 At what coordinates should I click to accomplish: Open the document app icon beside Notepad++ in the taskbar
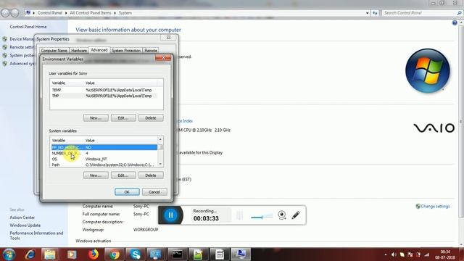220,254
